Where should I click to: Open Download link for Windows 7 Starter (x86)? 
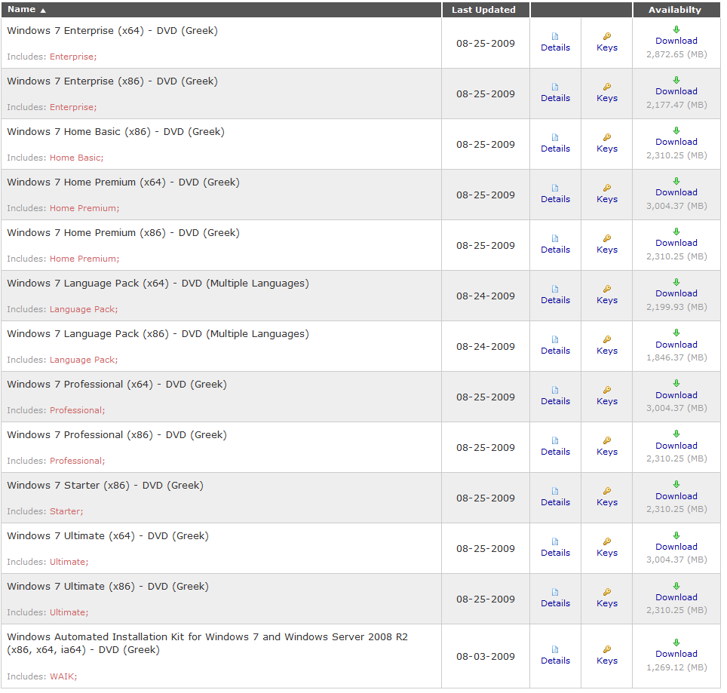point(676,496)
